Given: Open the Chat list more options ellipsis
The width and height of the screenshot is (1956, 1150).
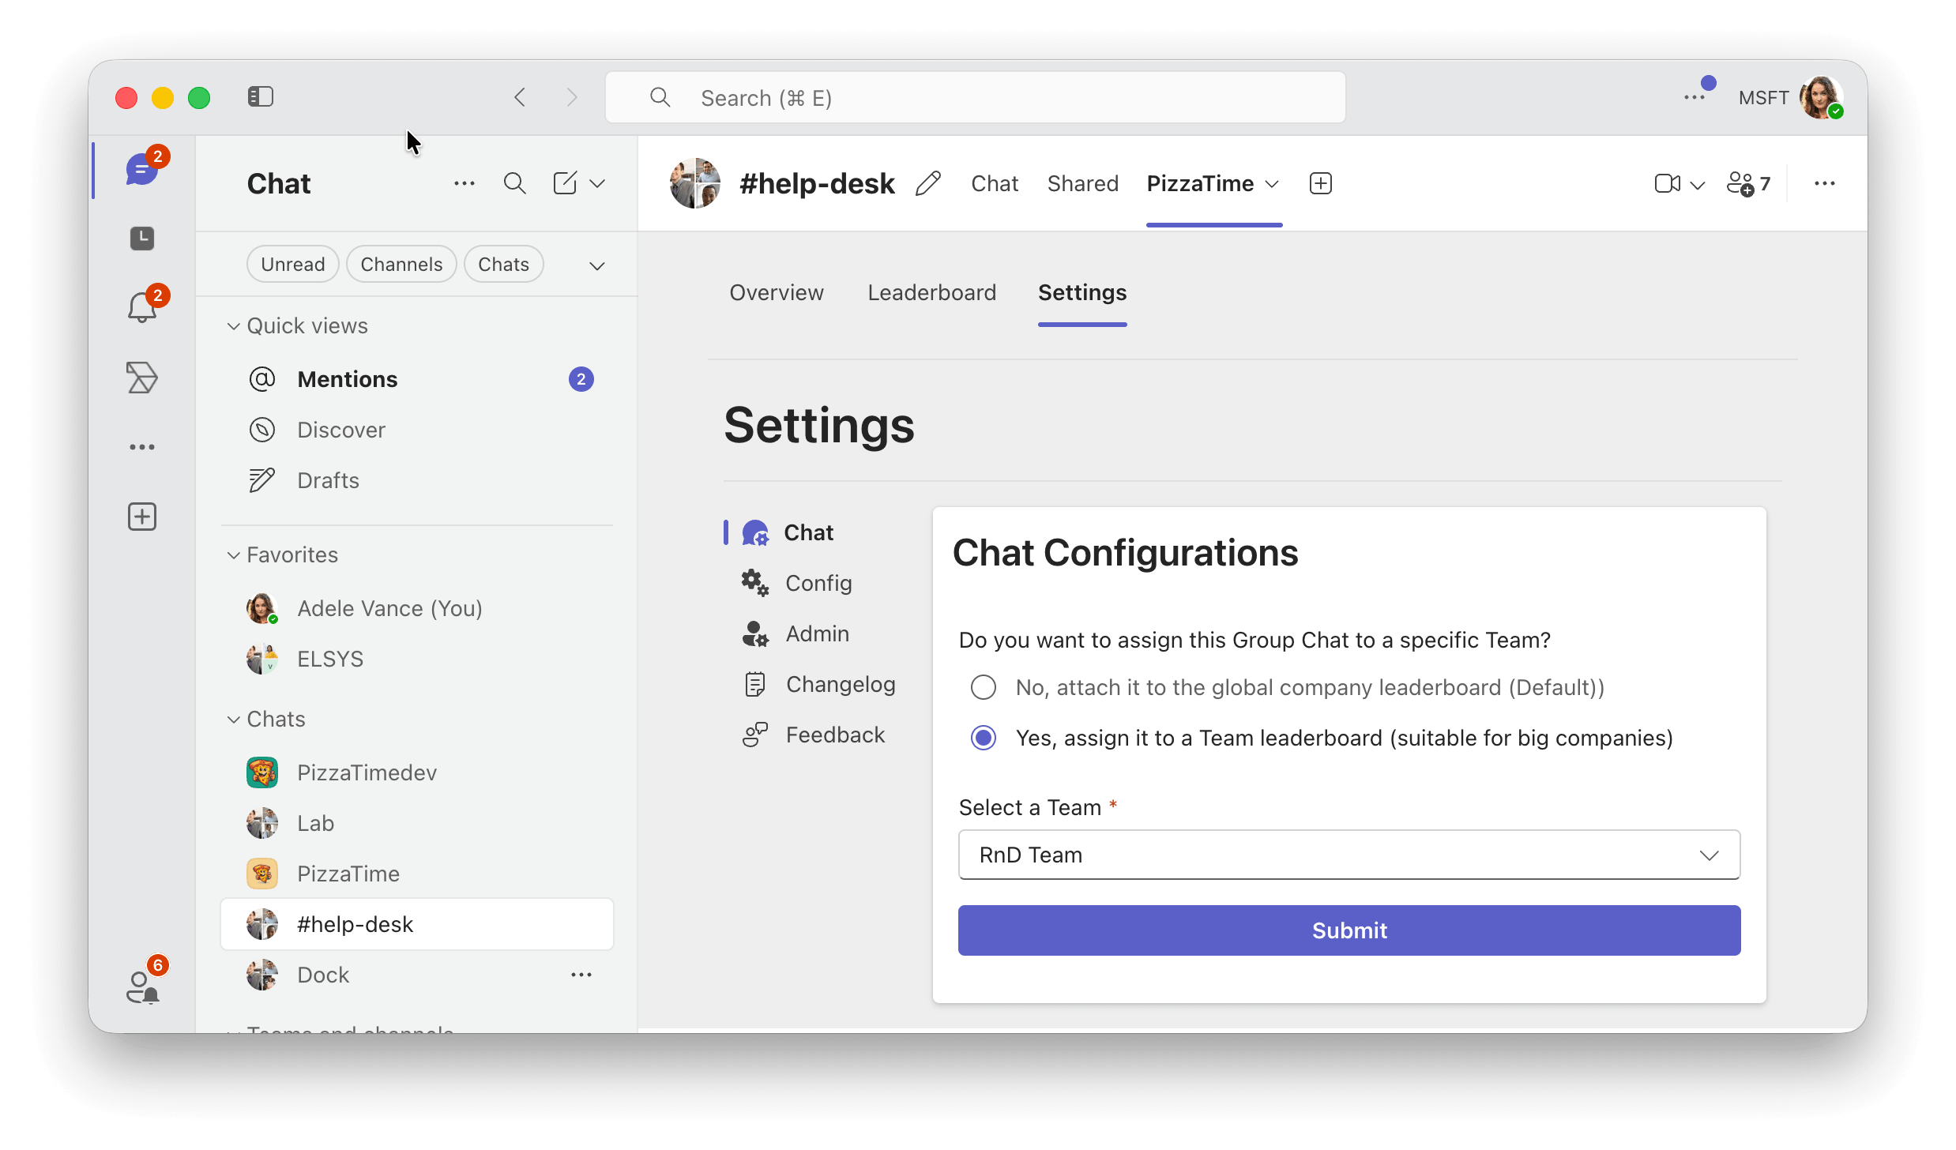Looking at the screenshot, I should click(465, 183).
